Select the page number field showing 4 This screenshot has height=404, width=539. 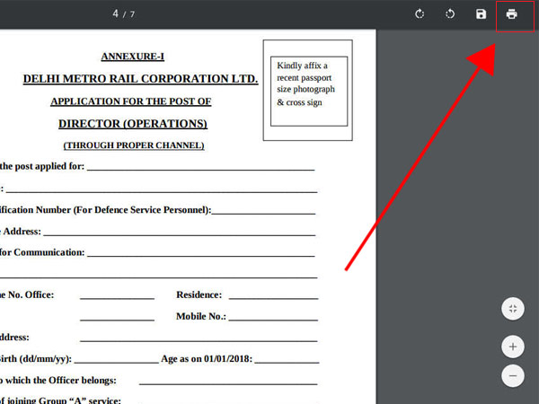(x=116, y=13)
